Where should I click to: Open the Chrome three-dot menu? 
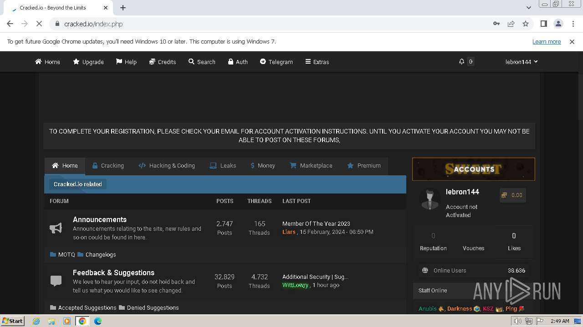click(573, 24)
